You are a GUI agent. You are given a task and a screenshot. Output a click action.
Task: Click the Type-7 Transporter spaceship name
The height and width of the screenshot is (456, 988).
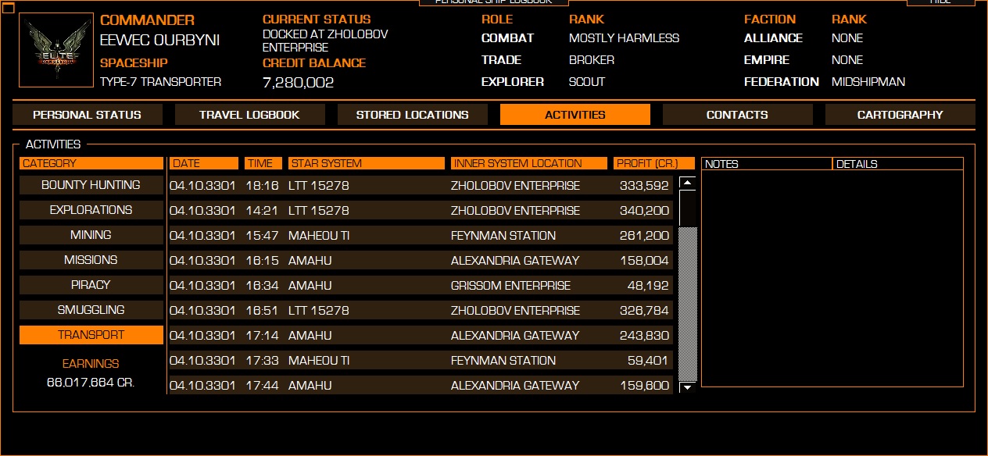(x=161, y=81)
